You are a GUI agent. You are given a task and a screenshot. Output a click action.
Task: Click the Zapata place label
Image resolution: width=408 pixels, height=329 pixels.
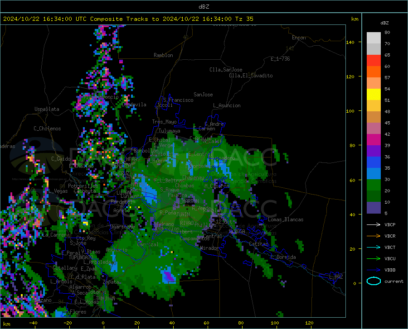(x=111, y=282)
